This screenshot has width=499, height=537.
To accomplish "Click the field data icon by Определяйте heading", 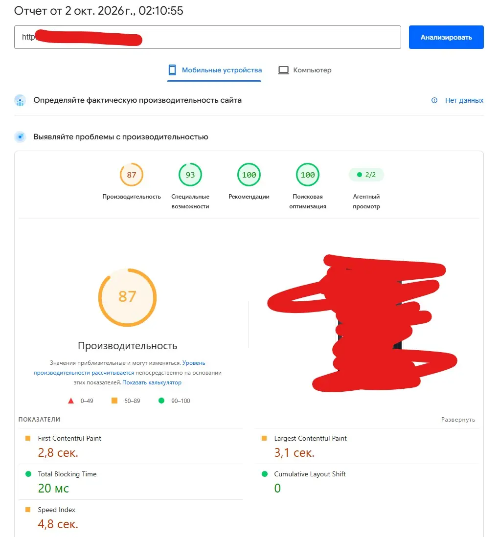I will [x=20, y=100].
